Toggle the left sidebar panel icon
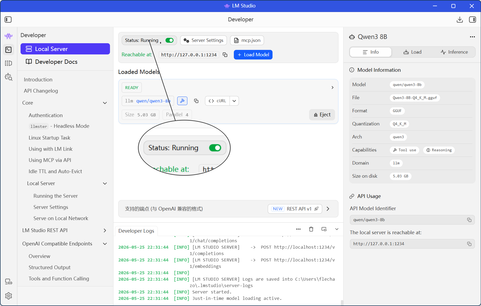Screen dimensions: 481x306 pos(8,19)
